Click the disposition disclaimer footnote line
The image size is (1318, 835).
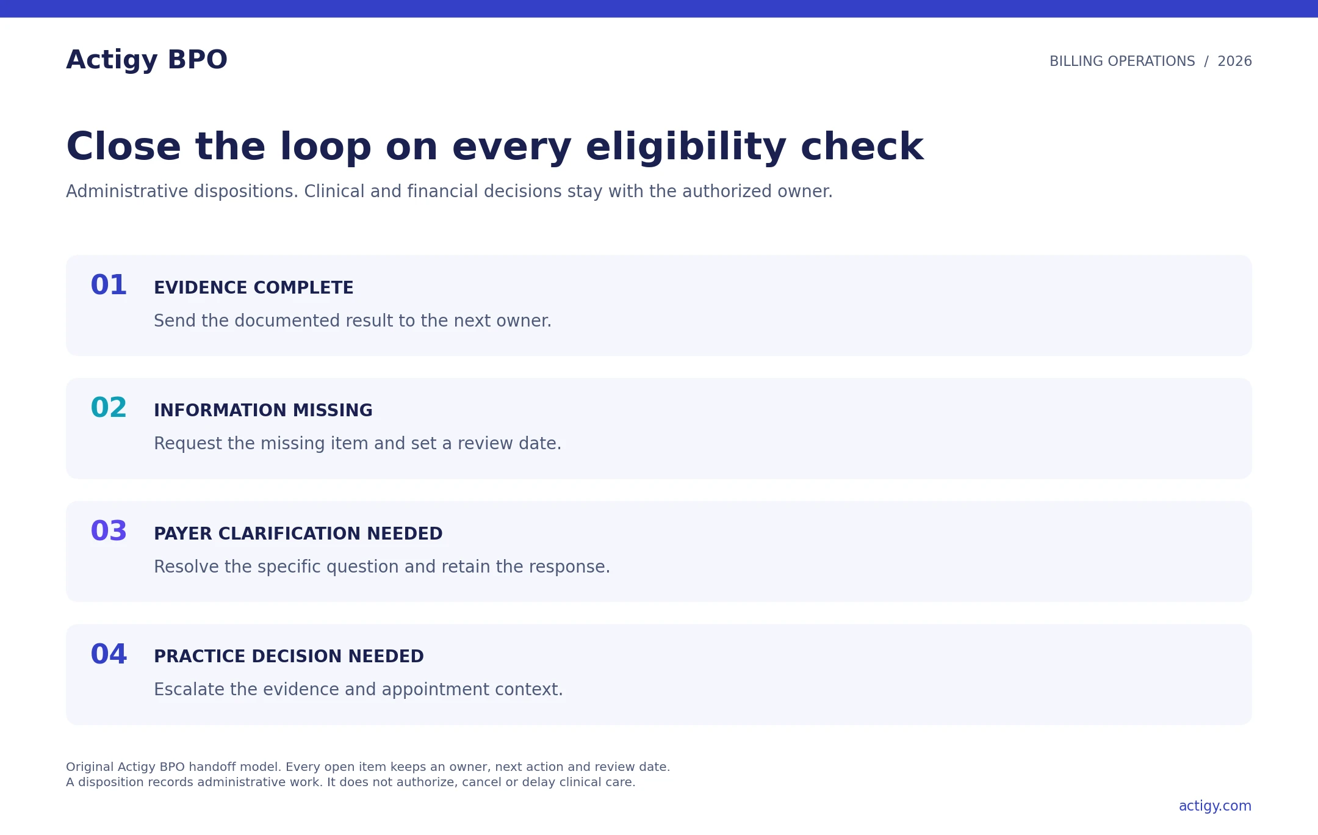coord(351,782)
